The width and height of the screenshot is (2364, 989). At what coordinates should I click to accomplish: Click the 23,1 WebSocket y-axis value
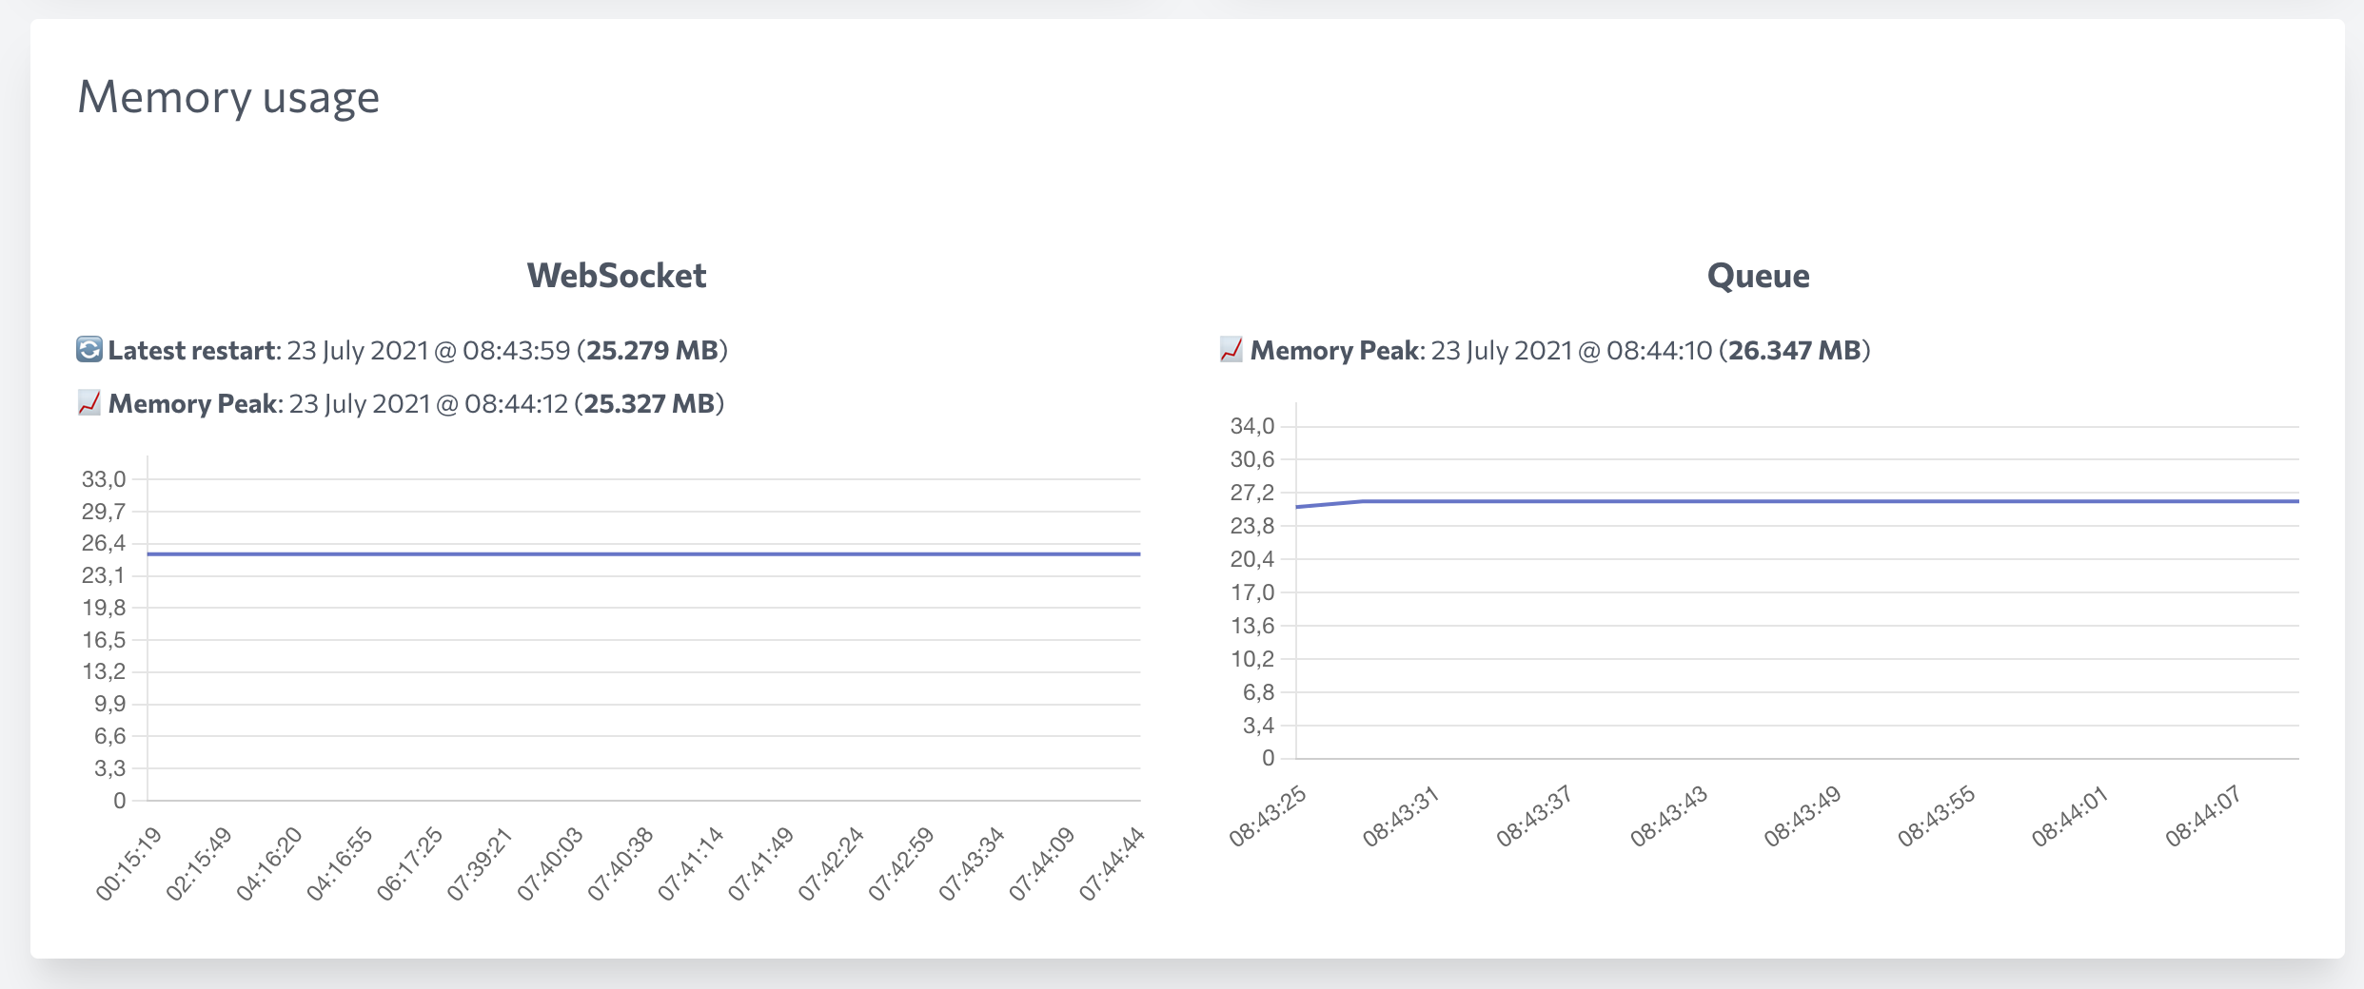pyautogui.click(x=104, y=575)
